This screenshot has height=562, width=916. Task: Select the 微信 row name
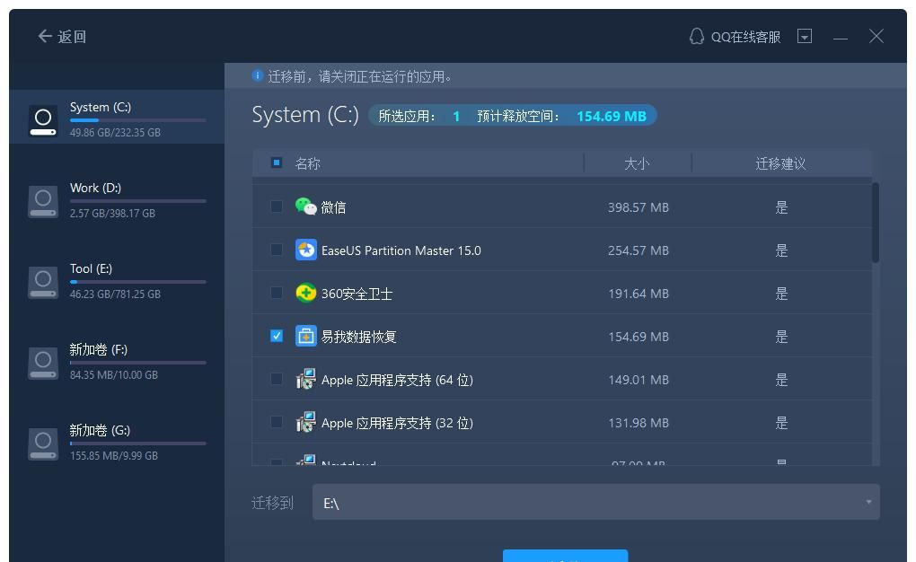pos(333,207)
